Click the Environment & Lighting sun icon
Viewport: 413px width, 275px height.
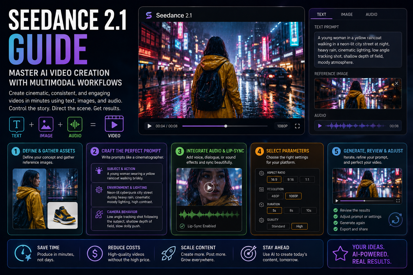[x=99, y=190]
